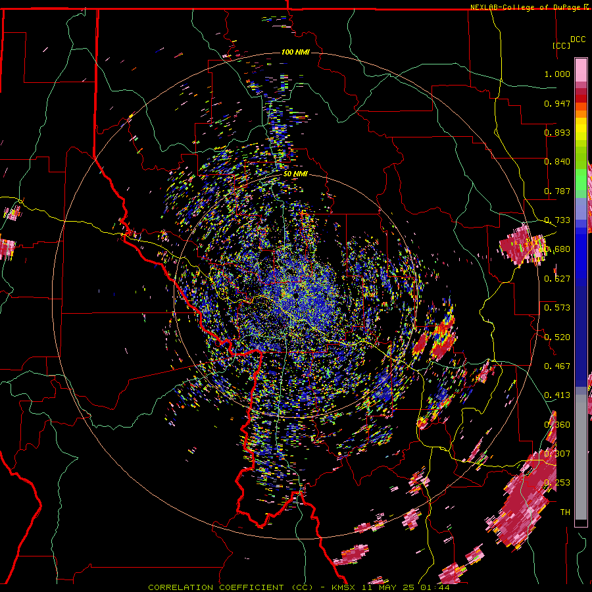Click the 0.253 scale value
592x592 pixels.
[x=557, y=483]
